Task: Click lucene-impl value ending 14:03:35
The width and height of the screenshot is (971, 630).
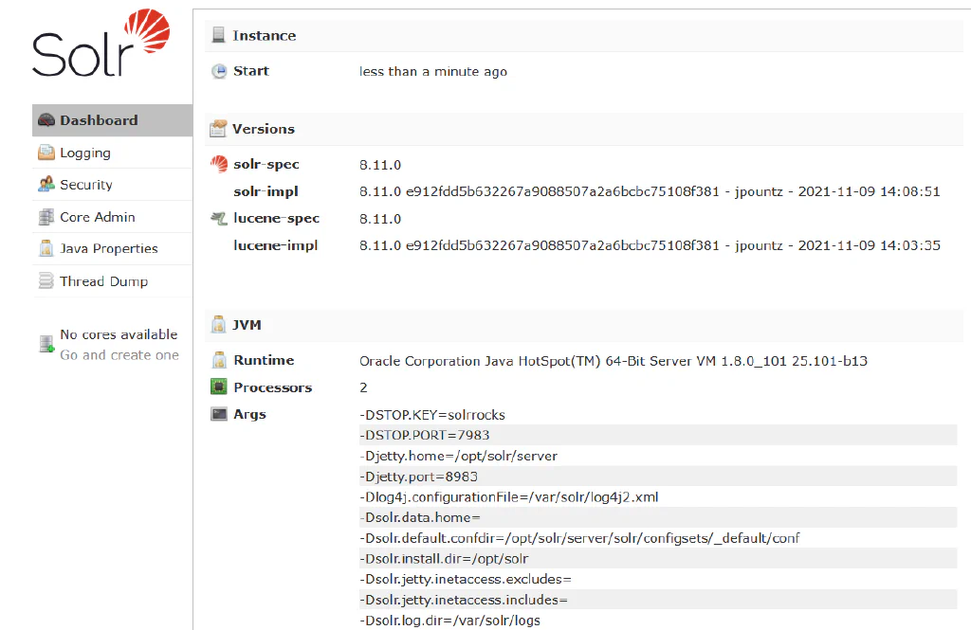Action: [650, 245]
